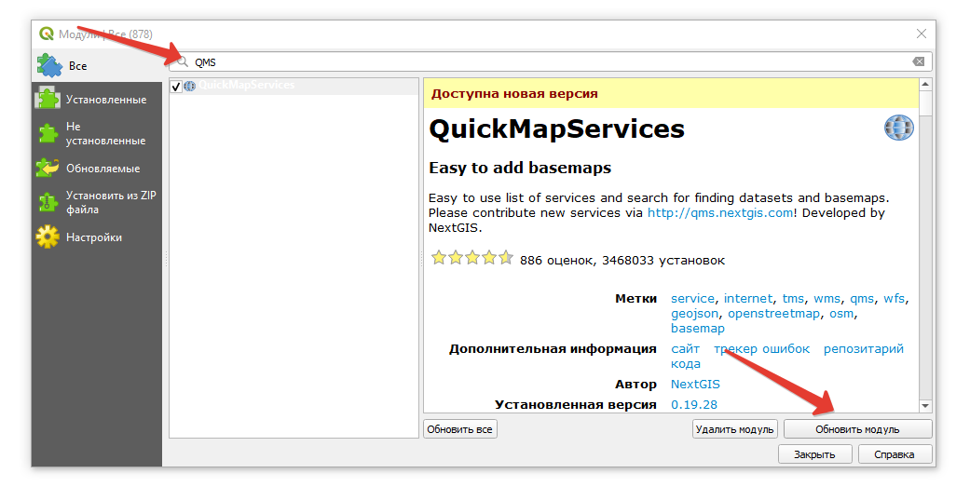Open the 'openstreetmap' tag link

[773, 313]
